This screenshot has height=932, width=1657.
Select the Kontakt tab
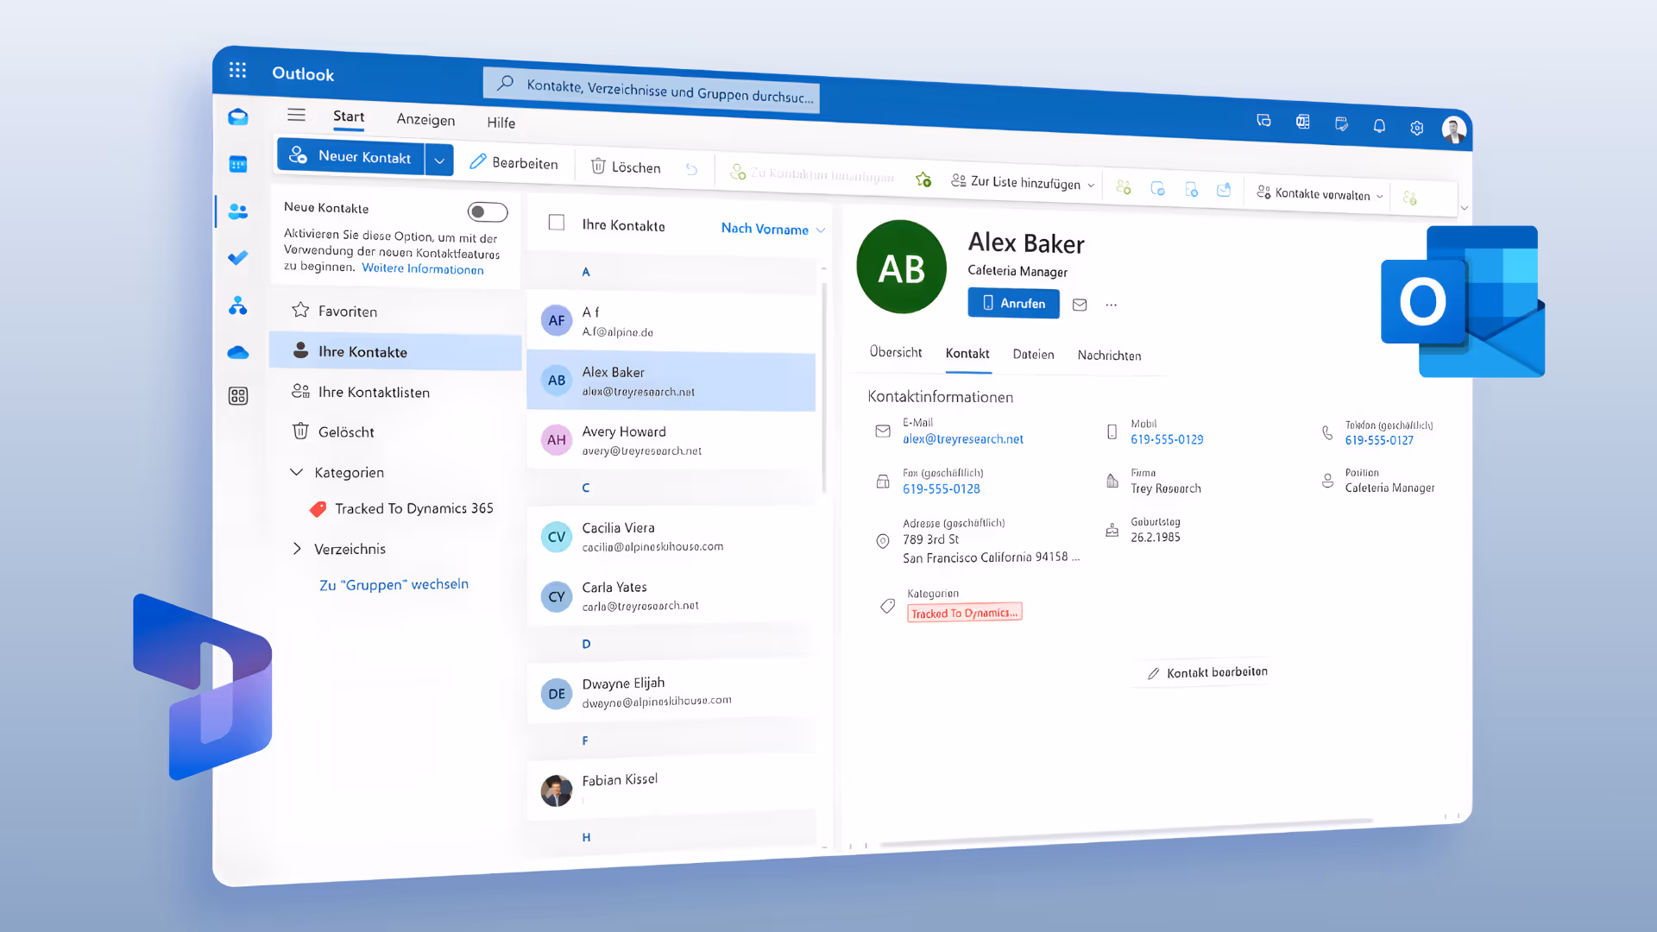coord(967,354)
